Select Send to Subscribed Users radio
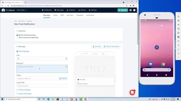This screenshot has width=181, height=101. click(17, 35)
